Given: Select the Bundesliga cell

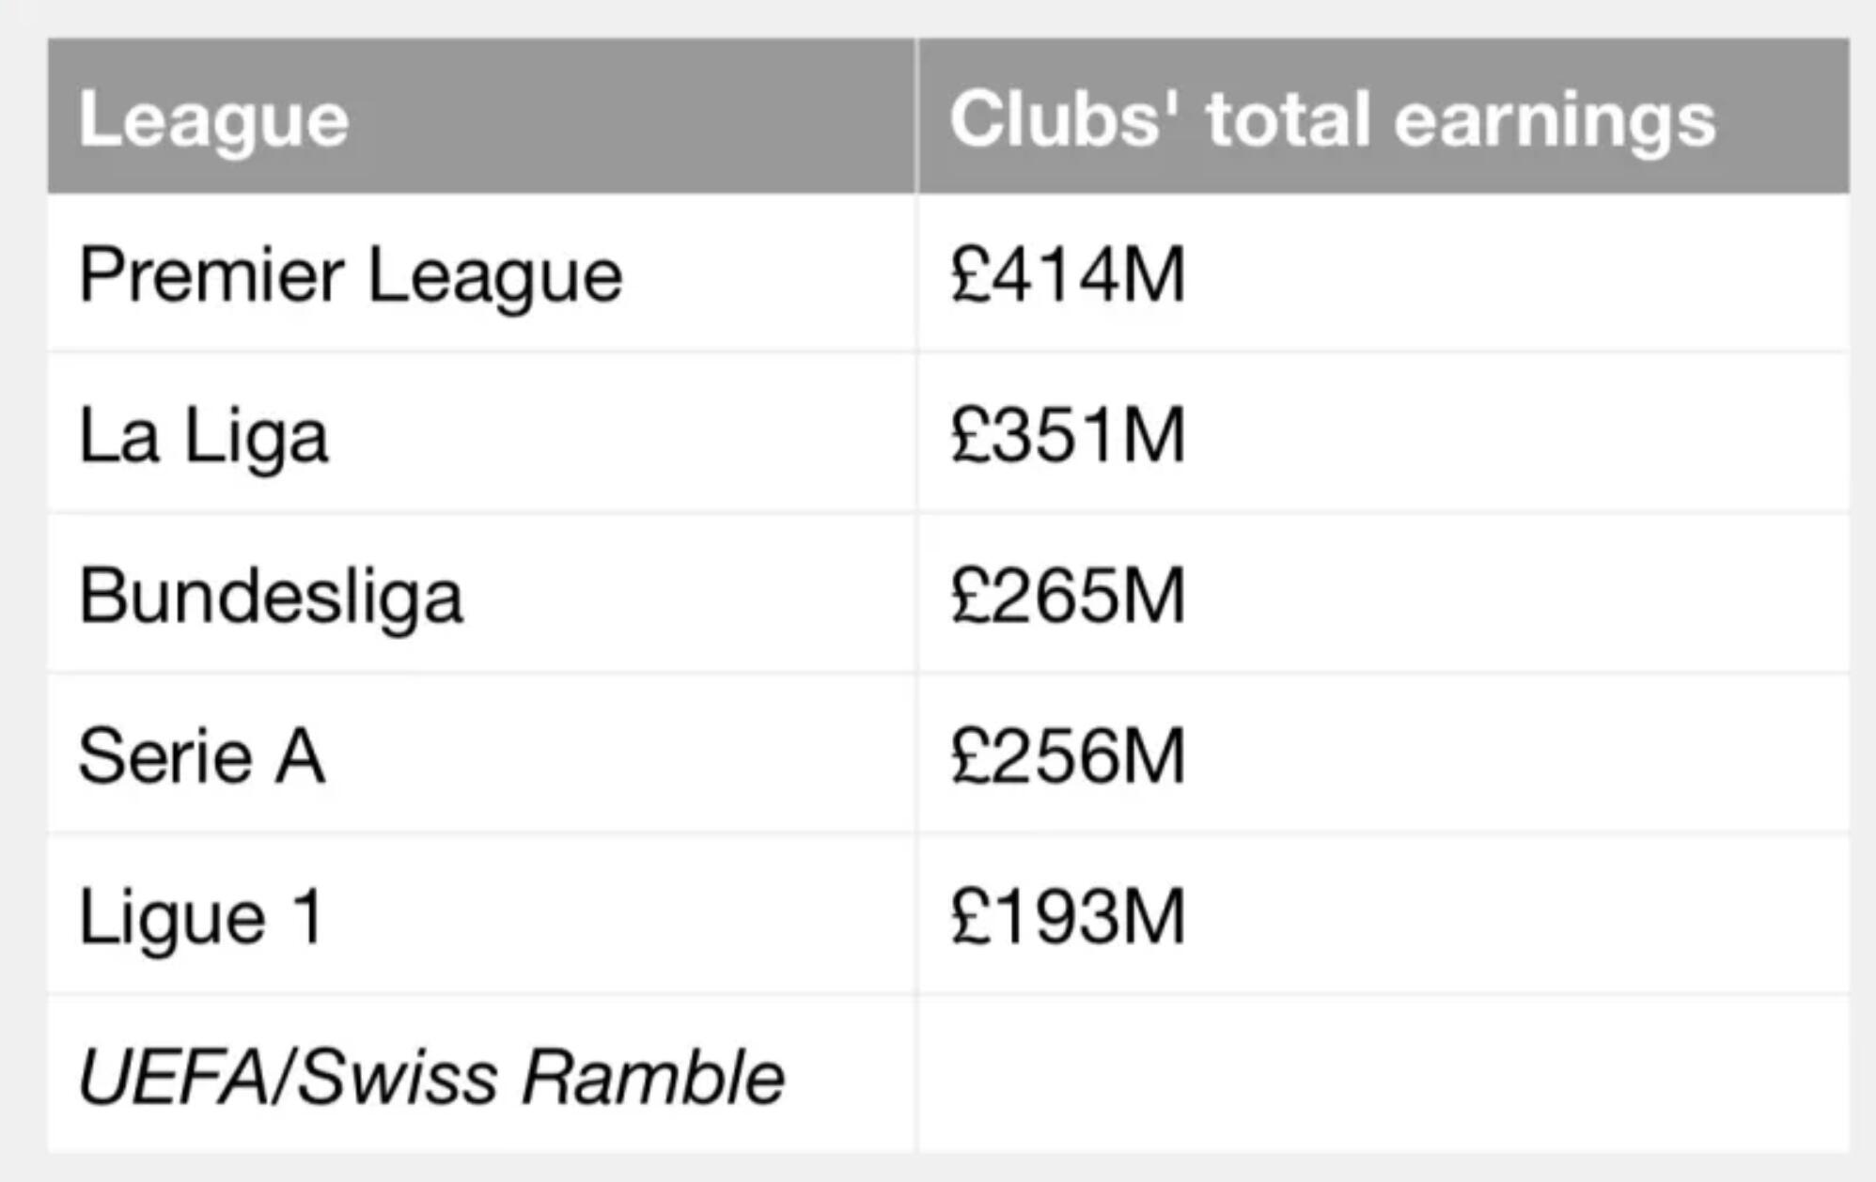Looking at the screenshot, I should pyautogui.click(x=272, y=597).
